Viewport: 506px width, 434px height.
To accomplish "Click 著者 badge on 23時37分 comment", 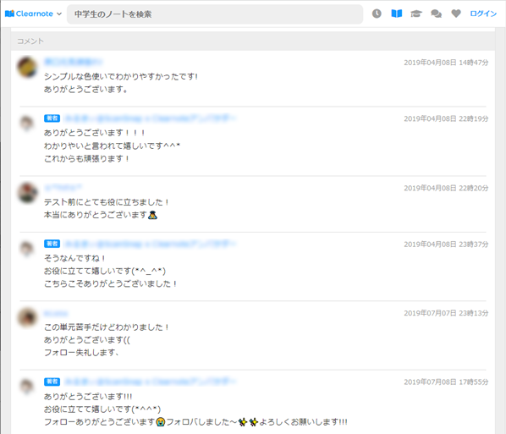I will [52, 244].
